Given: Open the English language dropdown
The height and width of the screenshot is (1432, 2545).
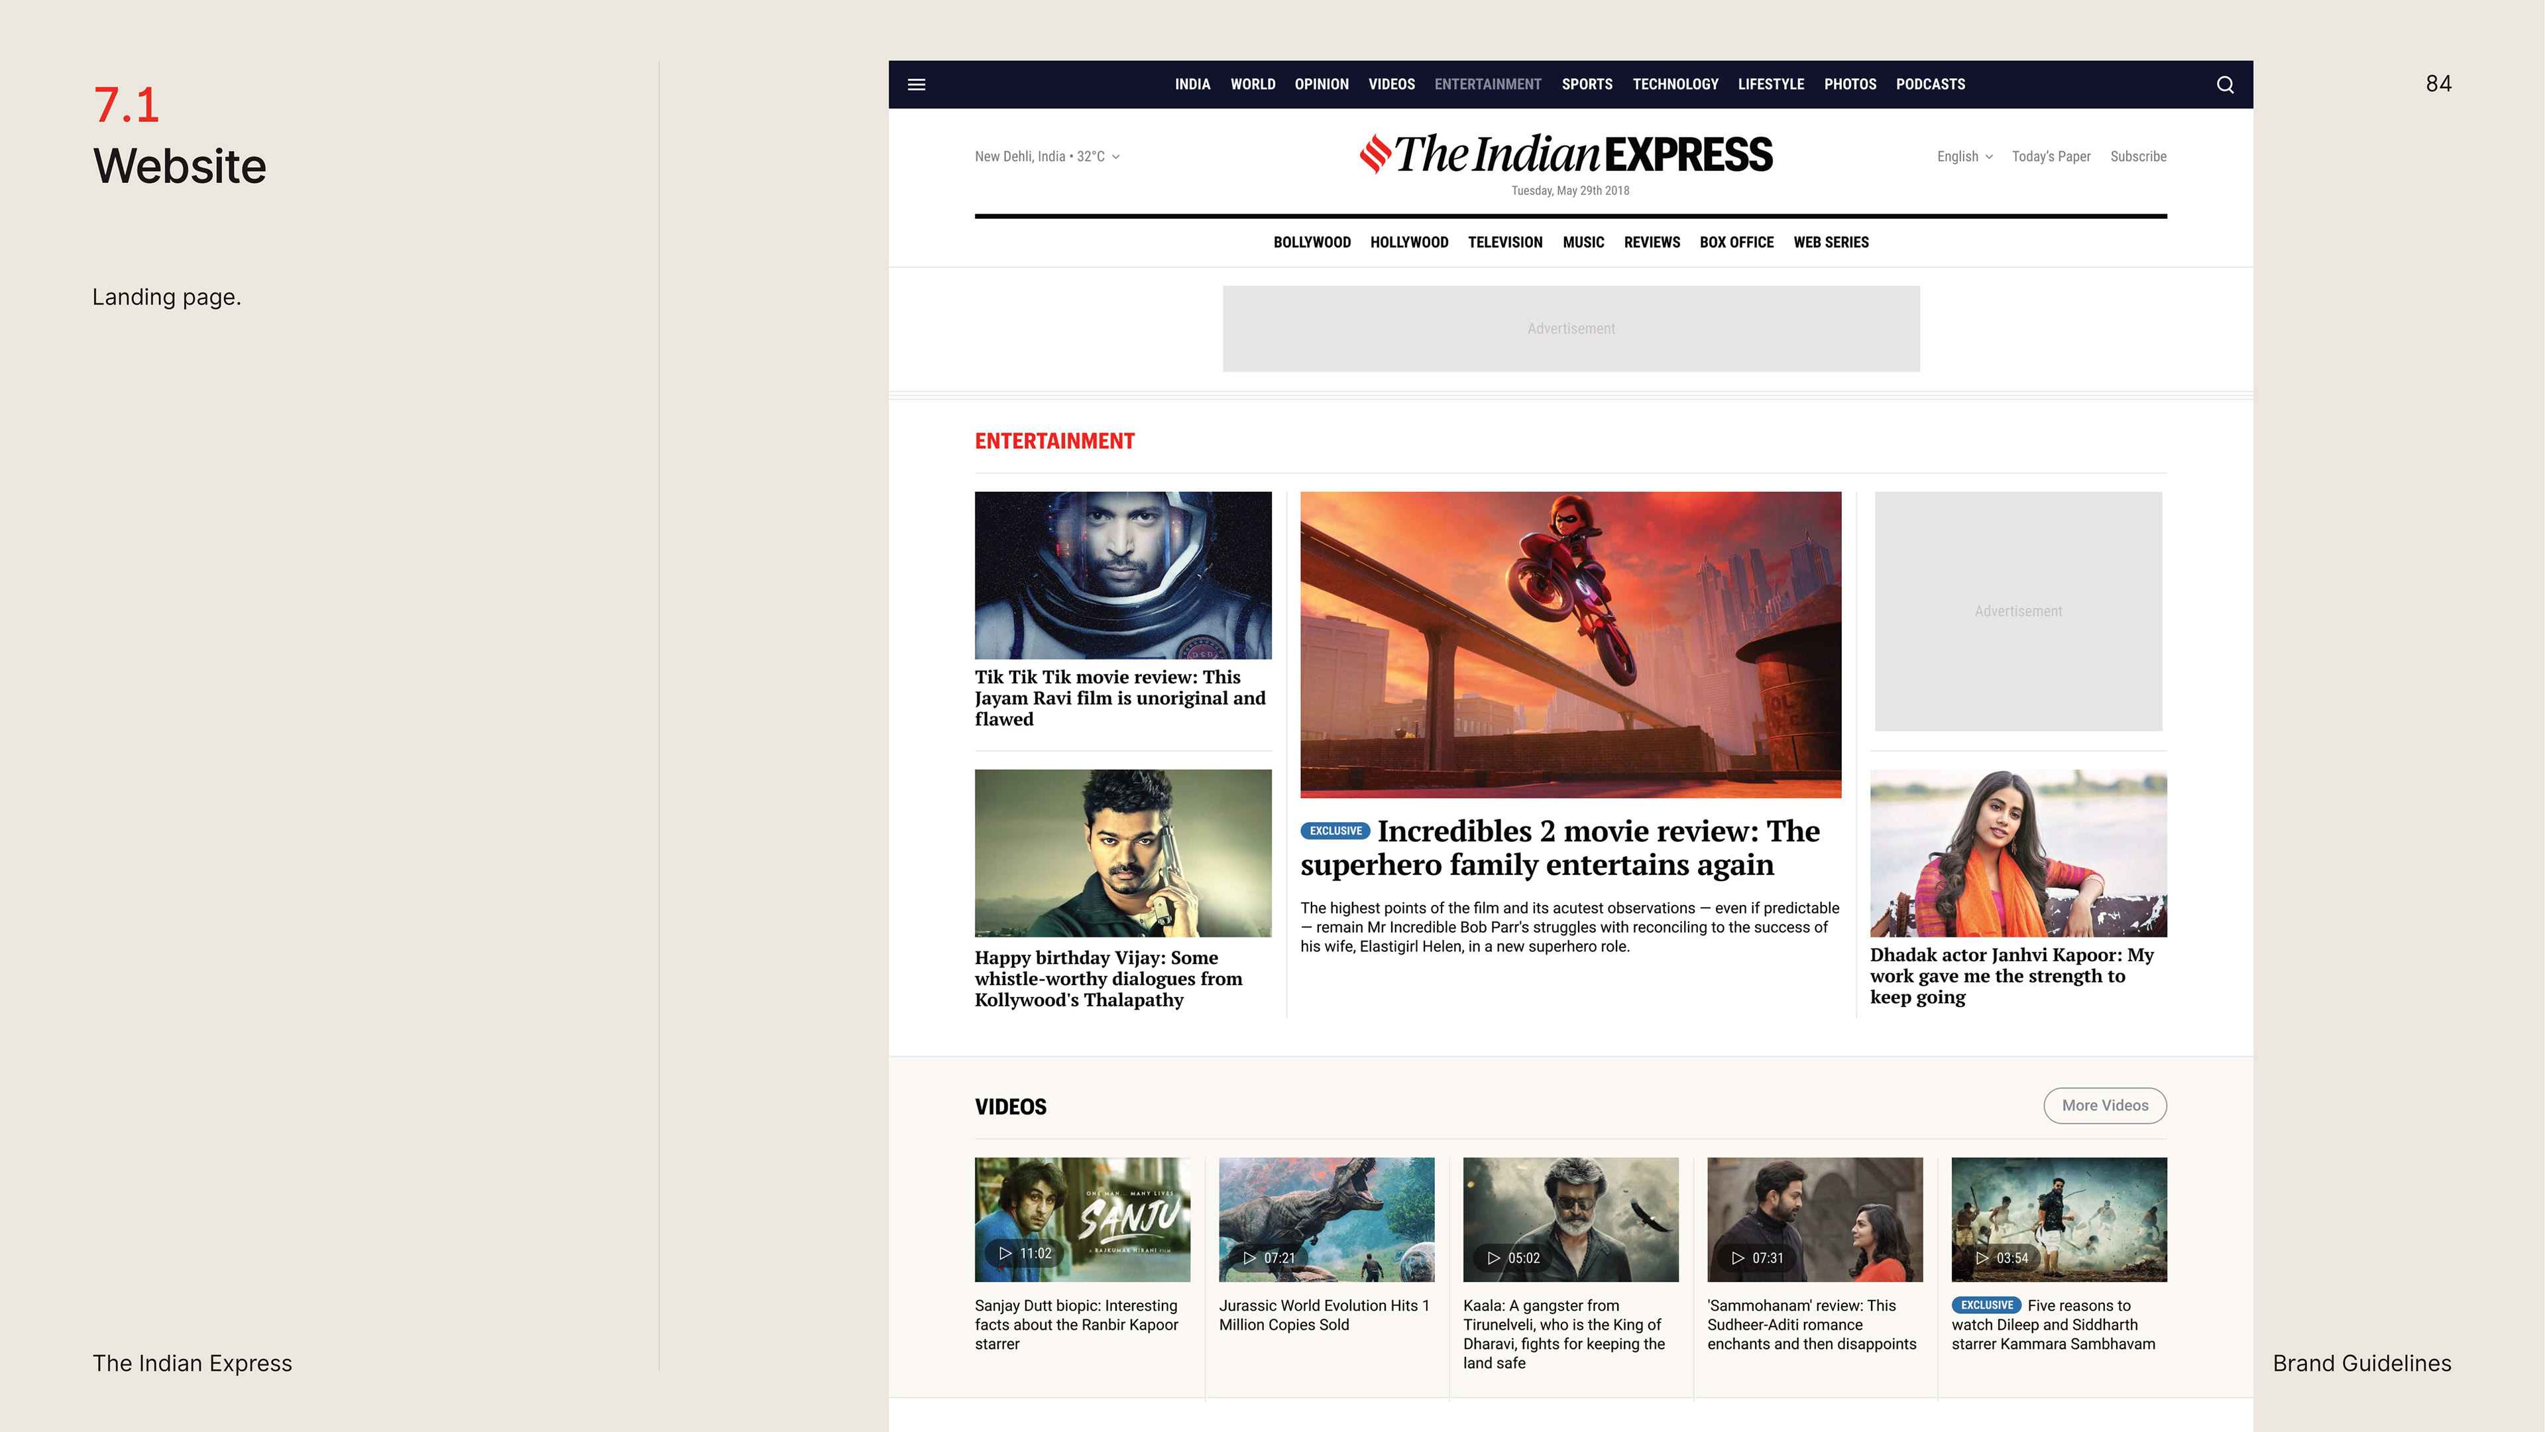Looking at the screenshot, I should pyautogui.click(x=1964, y=157).
